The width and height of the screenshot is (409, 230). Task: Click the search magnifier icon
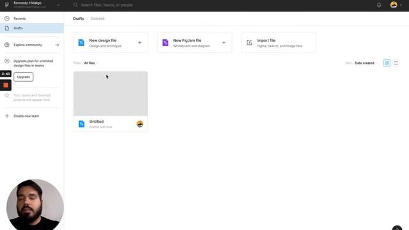click(x=75, y=5)
